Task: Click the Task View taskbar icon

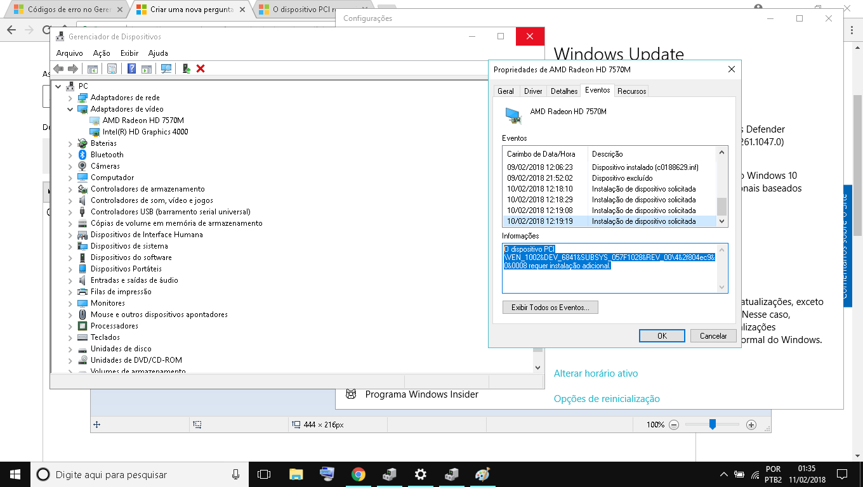Action: tap(264, 474)
